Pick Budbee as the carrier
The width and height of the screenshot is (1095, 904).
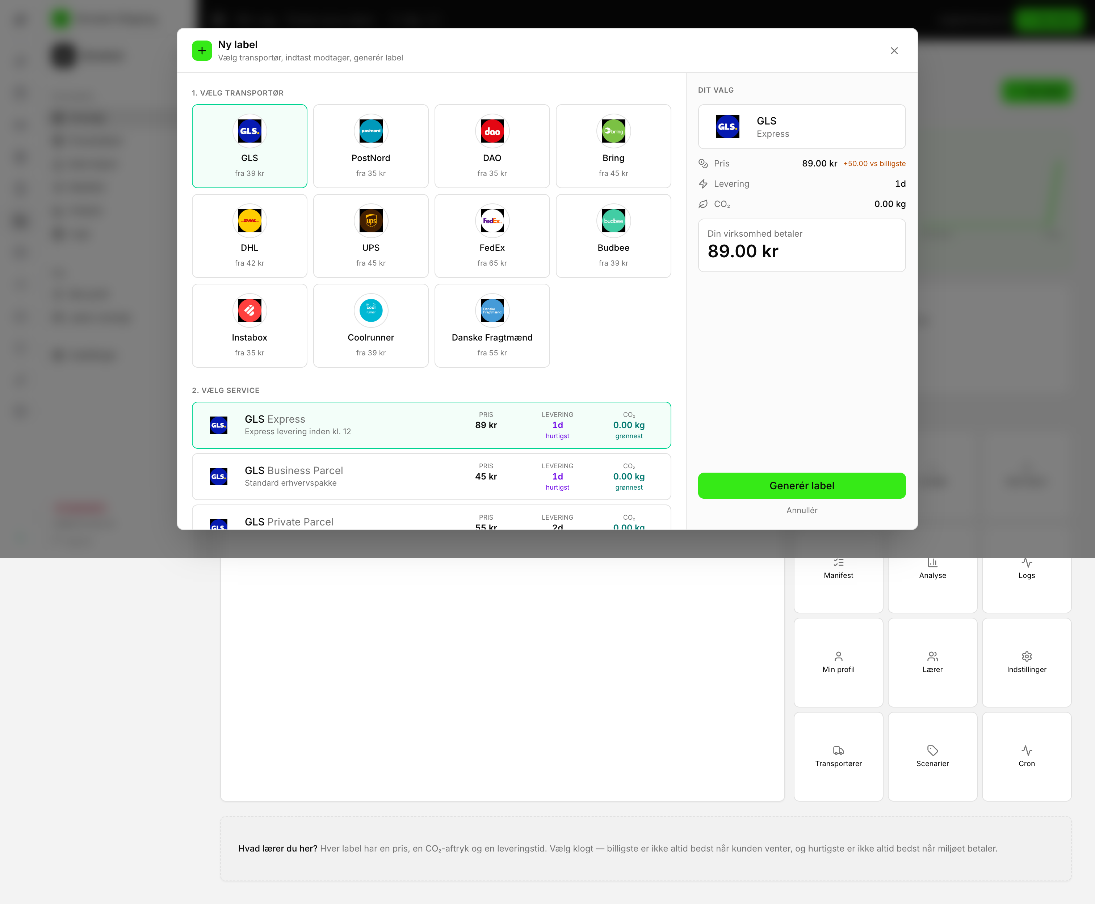point(614,236)
